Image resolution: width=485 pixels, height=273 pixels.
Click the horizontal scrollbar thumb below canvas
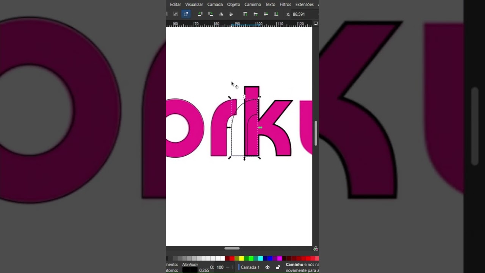pyautogui.click(x=232, y=248)
